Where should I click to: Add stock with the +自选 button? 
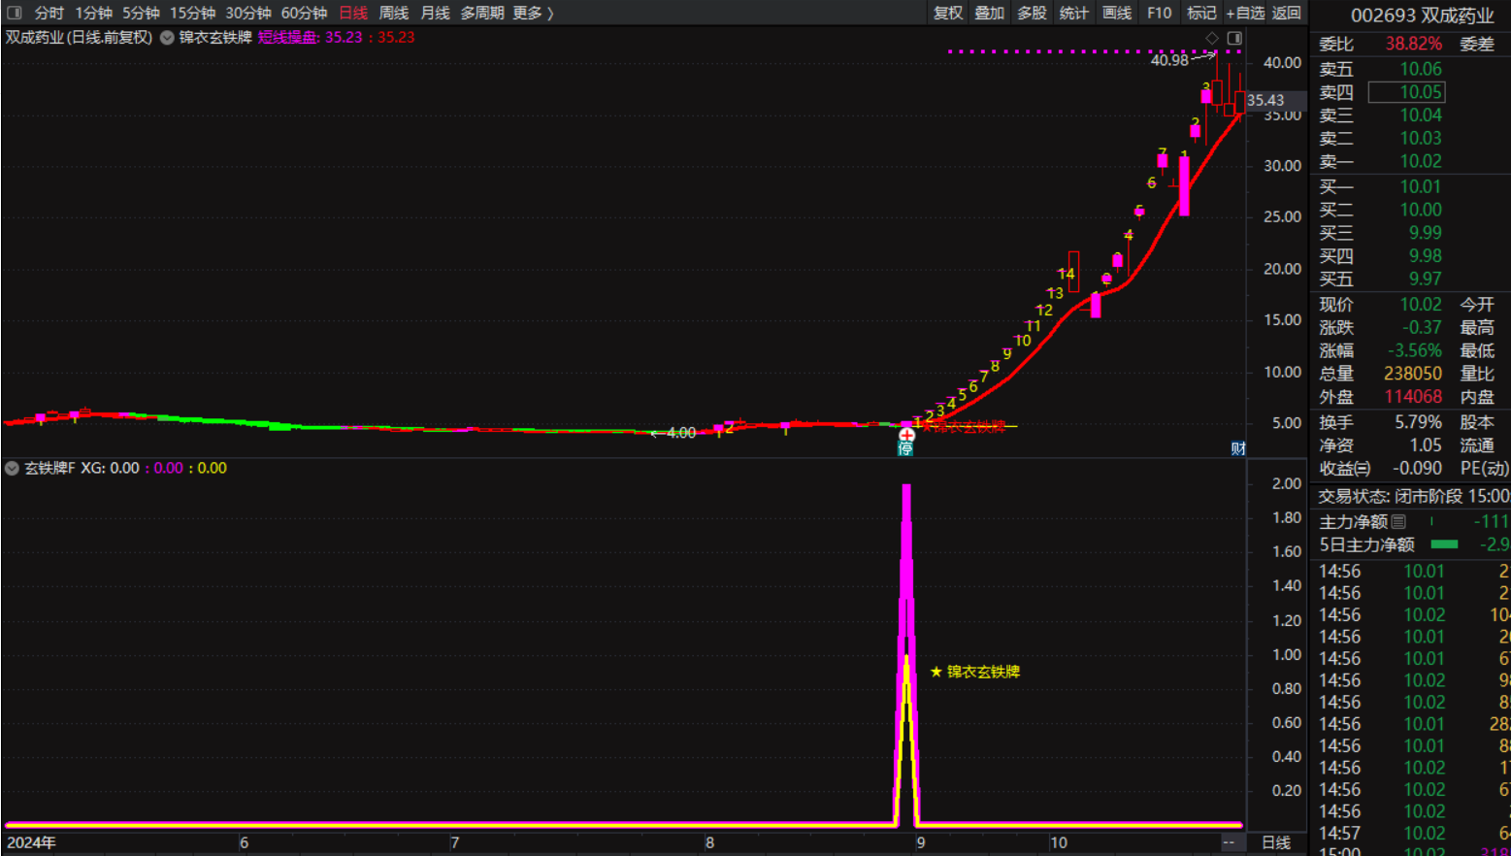click(x=1245, y=13)
